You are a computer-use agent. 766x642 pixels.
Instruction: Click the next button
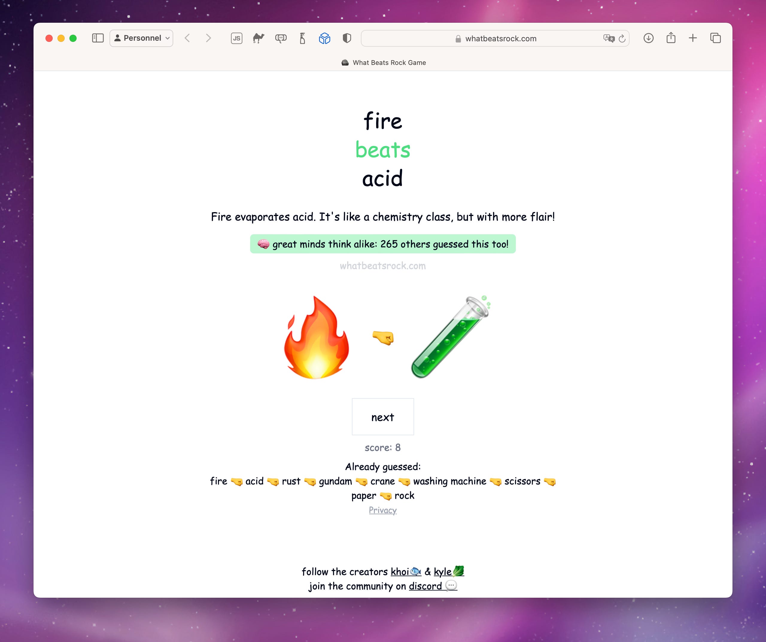pos(383,417)
